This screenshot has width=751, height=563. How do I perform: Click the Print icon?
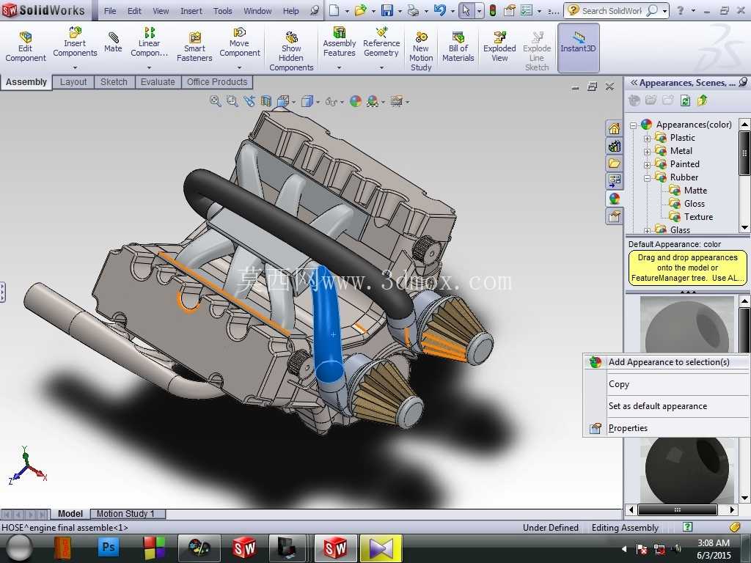(413, 10)
